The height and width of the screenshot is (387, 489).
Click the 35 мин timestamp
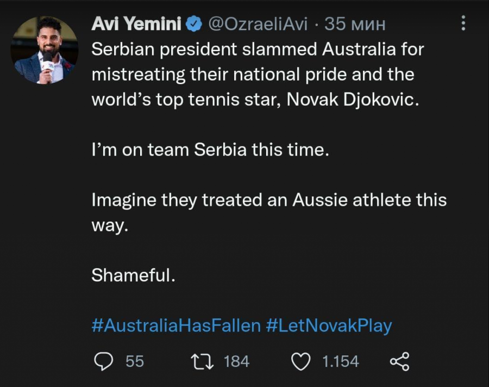click(354, 24)
